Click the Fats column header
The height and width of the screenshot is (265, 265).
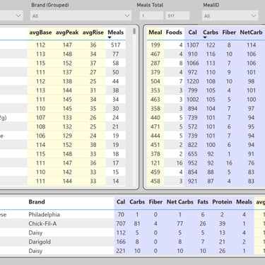pyautogui.click(x=203, y=202)
